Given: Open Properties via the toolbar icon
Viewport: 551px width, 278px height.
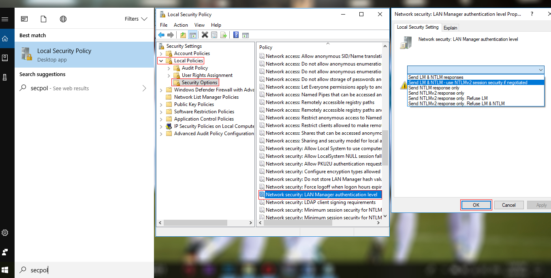Looking at the screenshot, I should point(214,35).
